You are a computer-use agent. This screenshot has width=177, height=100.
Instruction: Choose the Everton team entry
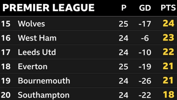(x=33, y=67)
